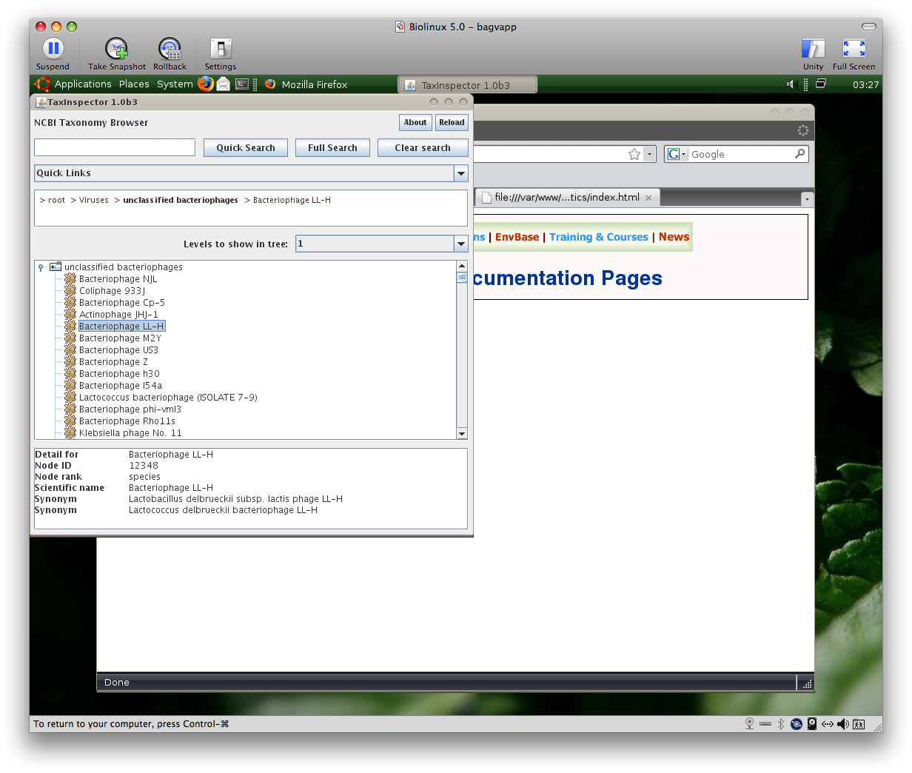
Task: Enter Full Screen mode
Action: pyautogui.click(x=854, y=49)
